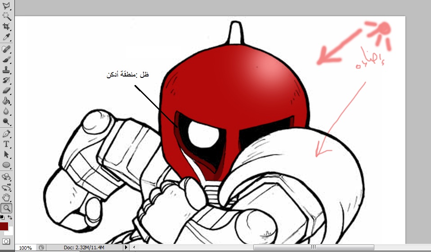Select the Magic Wand tool

click(6, 16)
